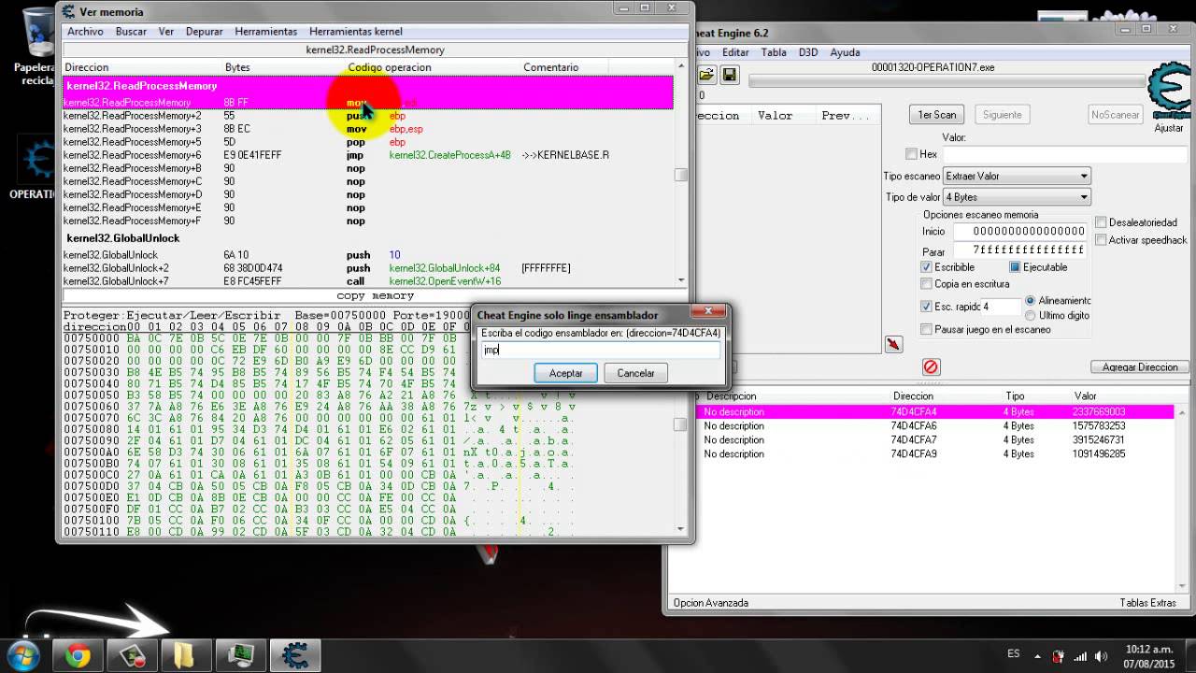The image size is (1196, 673).
Task: Click the assembler code input field
Action: pyautogui.click(x=600, y=351)
